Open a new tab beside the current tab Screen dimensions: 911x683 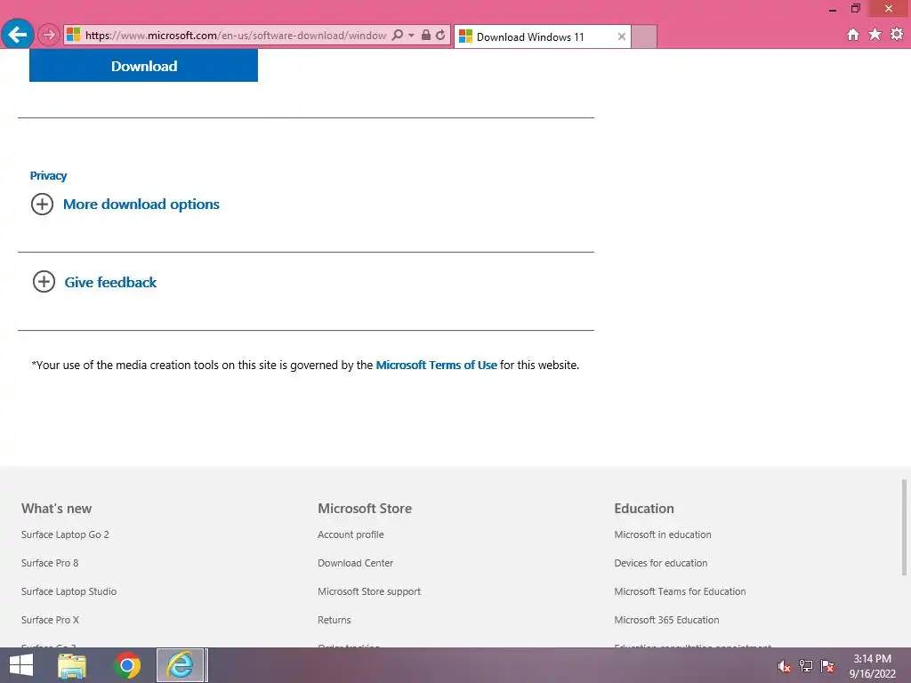[644, 36]
